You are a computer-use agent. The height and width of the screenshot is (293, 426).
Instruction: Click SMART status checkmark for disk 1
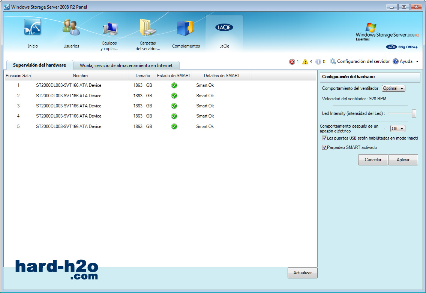click(174, 85)
